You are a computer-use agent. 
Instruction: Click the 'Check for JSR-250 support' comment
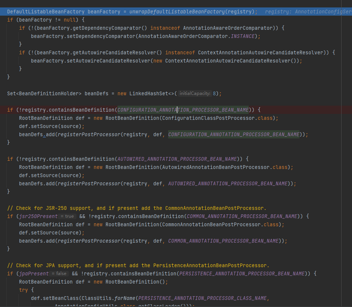pyautogui.click(x=136, y=208)
